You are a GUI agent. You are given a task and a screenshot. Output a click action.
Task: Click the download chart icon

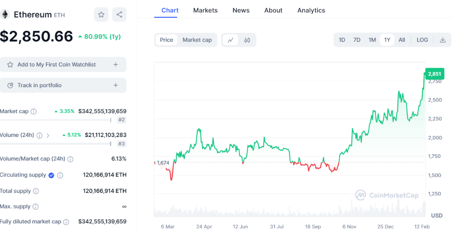click(443, 40)
